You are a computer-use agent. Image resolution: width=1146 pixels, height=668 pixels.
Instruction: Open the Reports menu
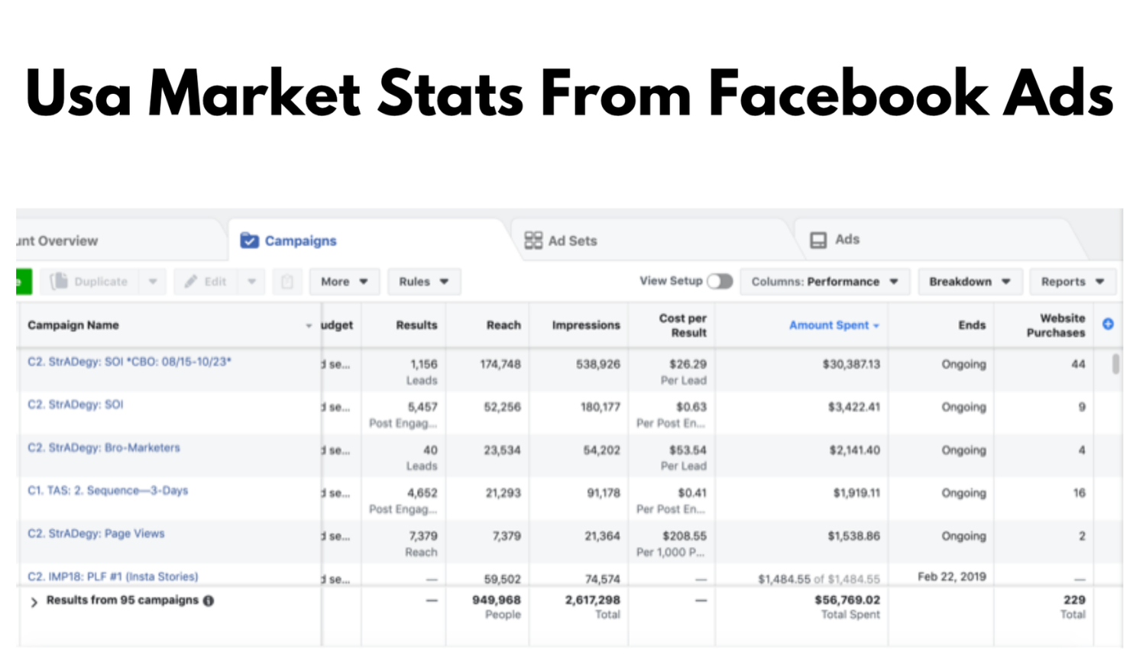(1073, 281)
